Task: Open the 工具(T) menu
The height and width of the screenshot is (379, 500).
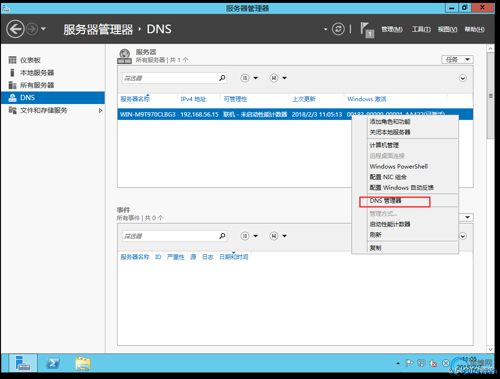Action: (x=421, y=29)
